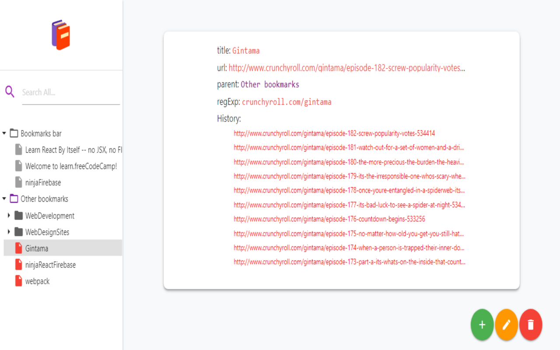Click the gray file icon beside ninjaFirebase
The height and width of the screenshot is (350, 560).
point(18,182)
